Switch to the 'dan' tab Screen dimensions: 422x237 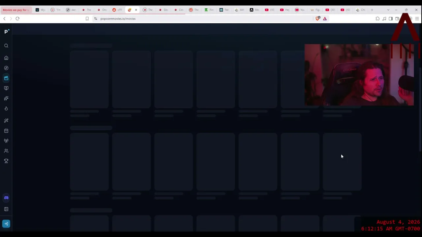[71, 10]
